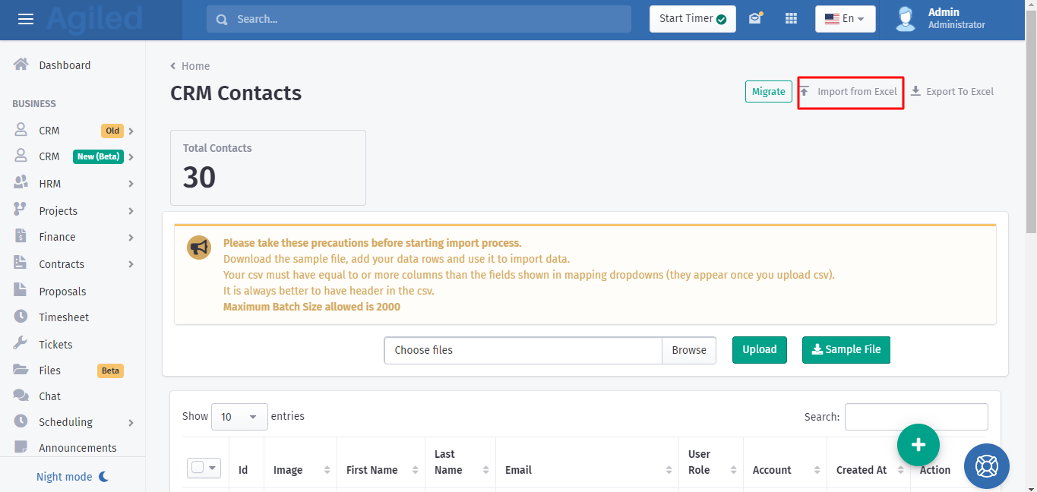Image resolution: width=1037 pixels, height=492 pixels.
Task: Click the Dashboard home icon
Action: point(21,65)
